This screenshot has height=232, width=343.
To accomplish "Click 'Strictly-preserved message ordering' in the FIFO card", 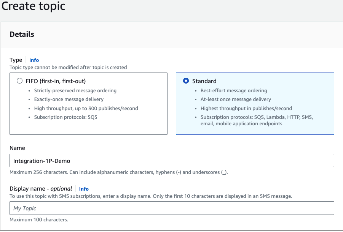I will pos(75,91).
